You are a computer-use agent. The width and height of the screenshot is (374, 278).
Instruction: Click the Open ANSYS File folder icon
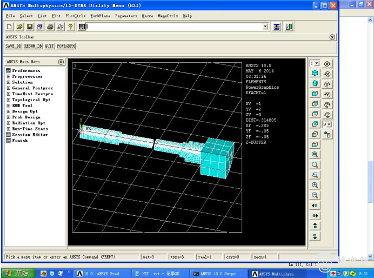(x=19, y=27)
